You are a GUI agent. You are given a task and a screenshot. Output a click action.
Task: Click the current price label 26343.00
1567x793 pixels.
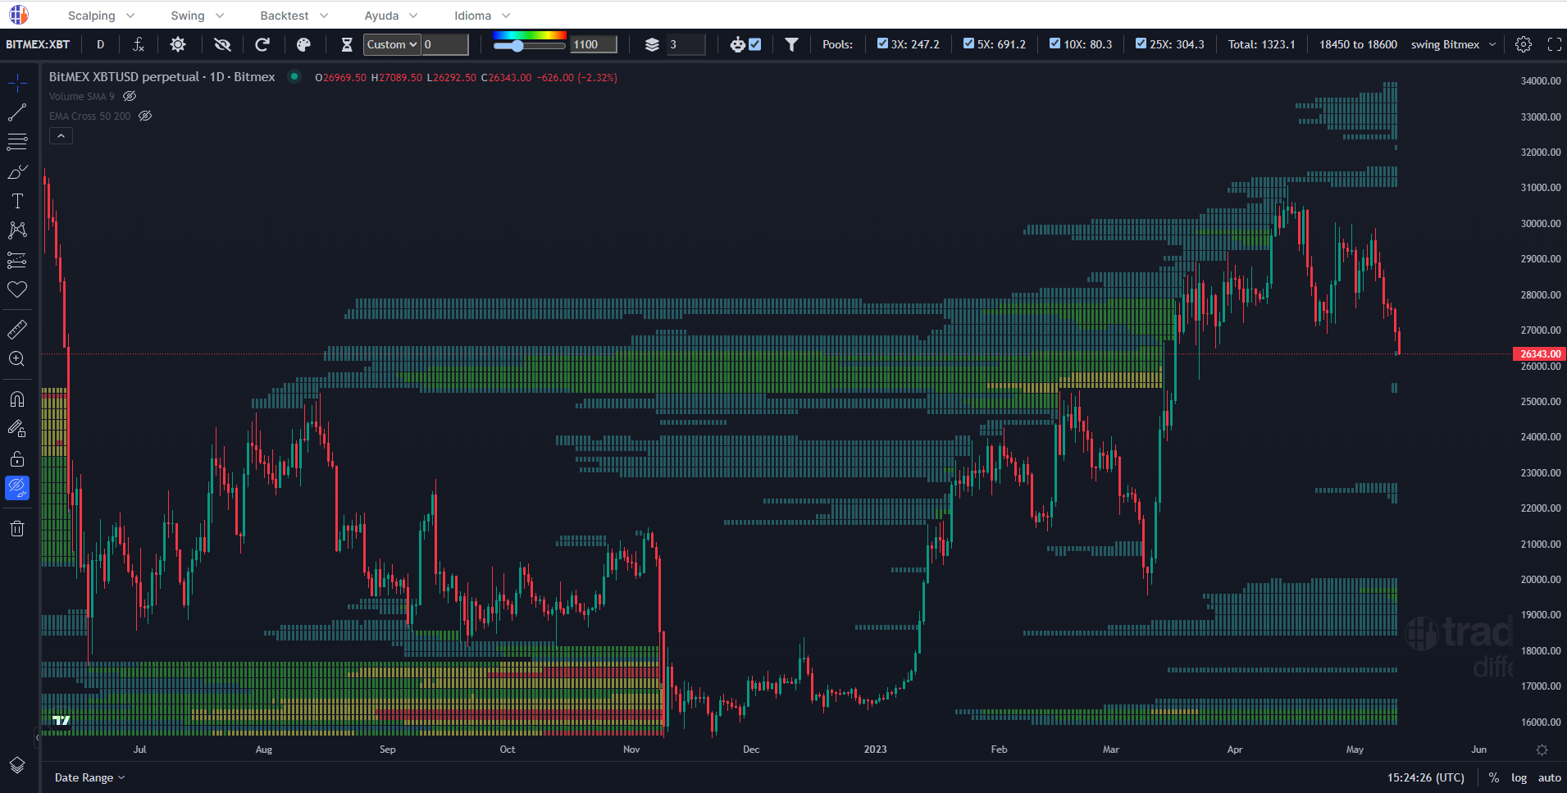pos(1539,354)
